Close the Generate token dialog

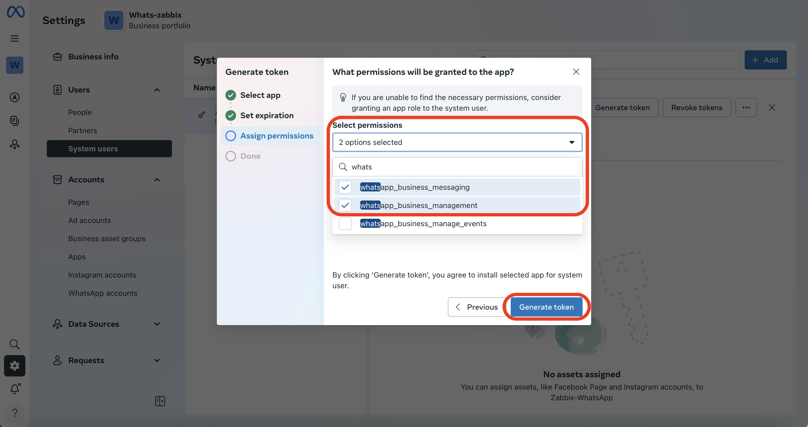(x=576, y=72)
